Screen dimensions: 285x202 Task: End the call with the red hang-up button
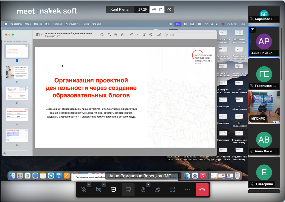(202, 190)
